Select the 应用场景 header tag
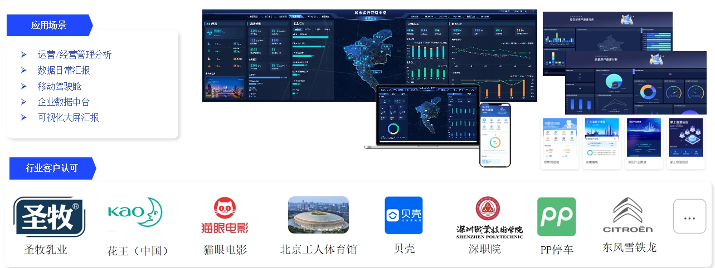This screenshot has width=715, height=268. point(49,25)
